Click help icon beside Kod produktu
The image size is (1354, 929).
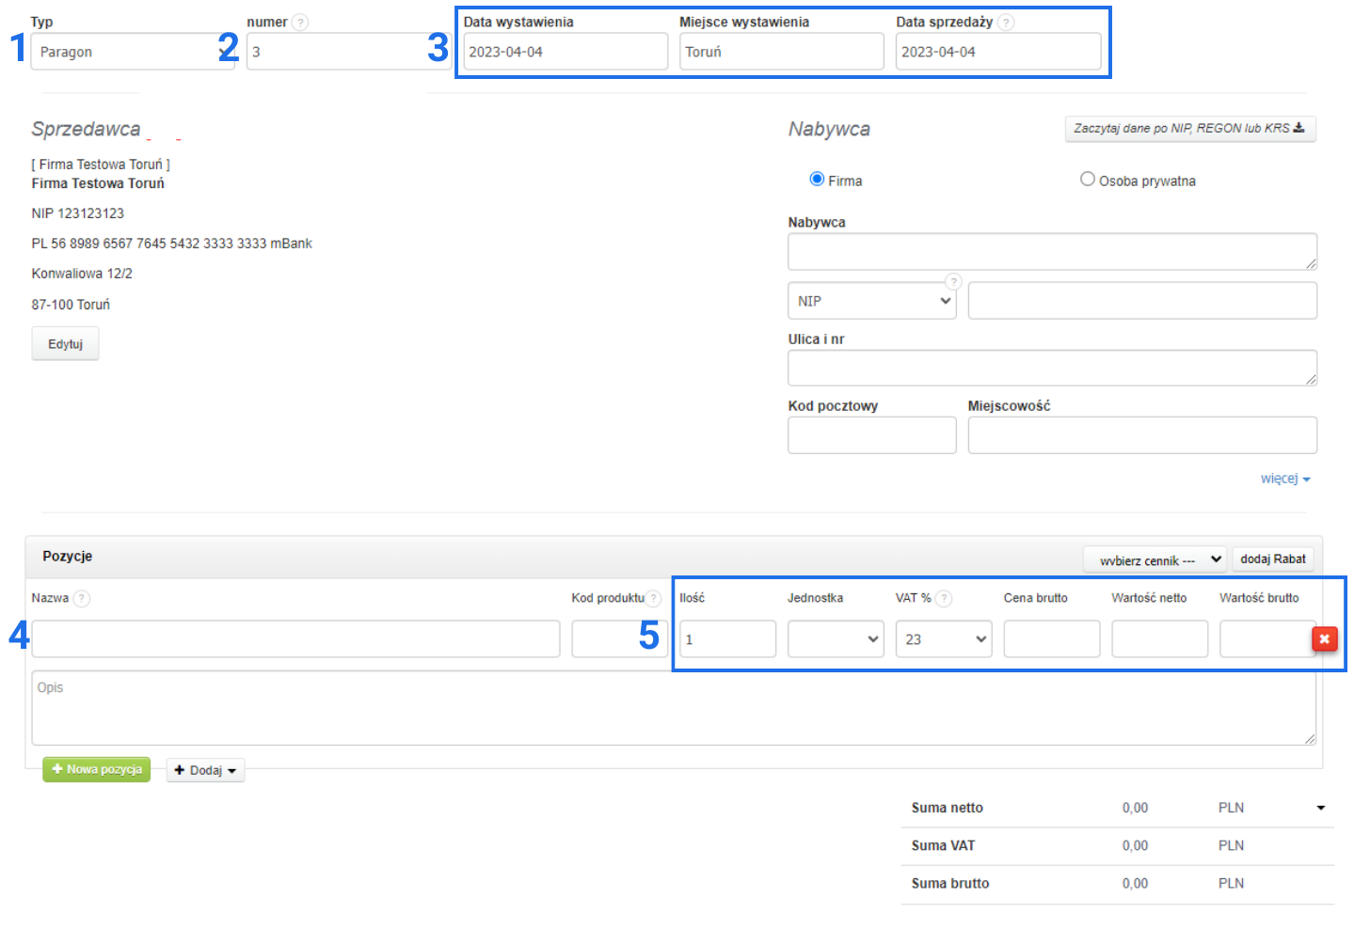coord(653,599)
